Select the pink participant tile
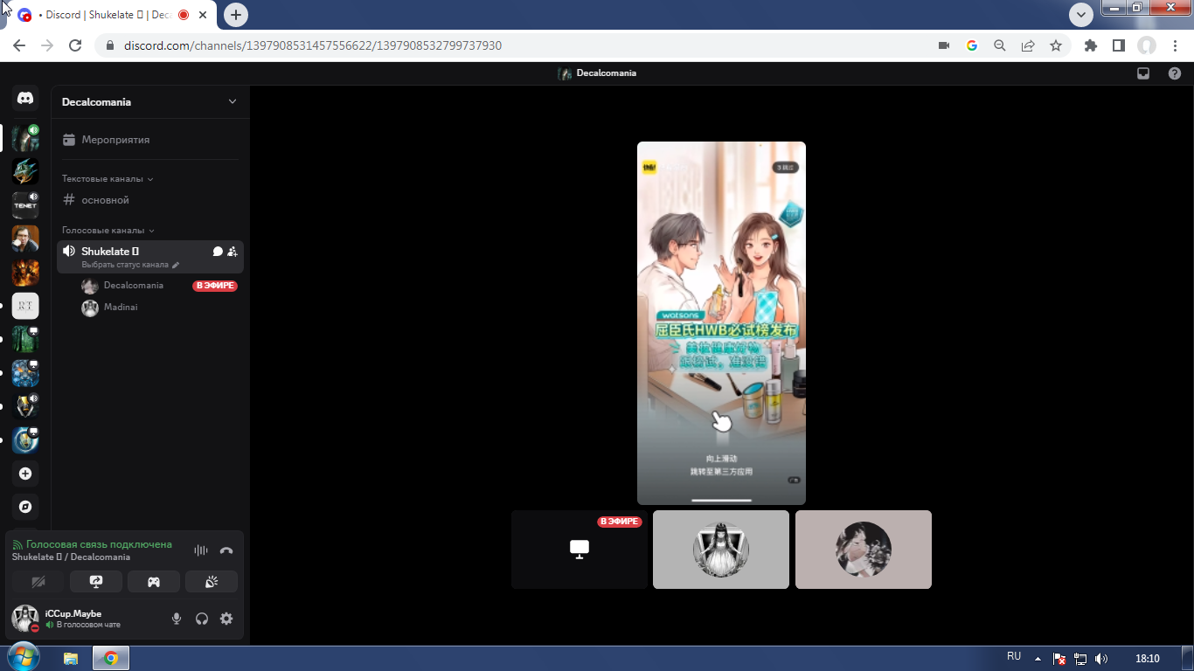This screenshot has height=671, width=1194. click(x=864, y=550)
